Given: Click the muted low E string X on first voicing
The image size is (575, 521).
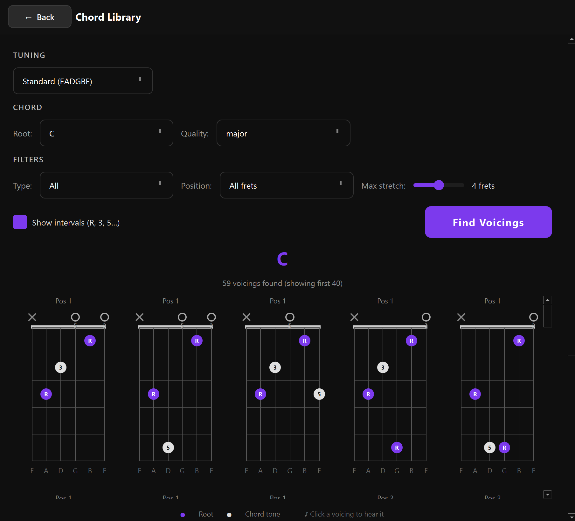Looking at the screenshot, I should tap(32, 317).
